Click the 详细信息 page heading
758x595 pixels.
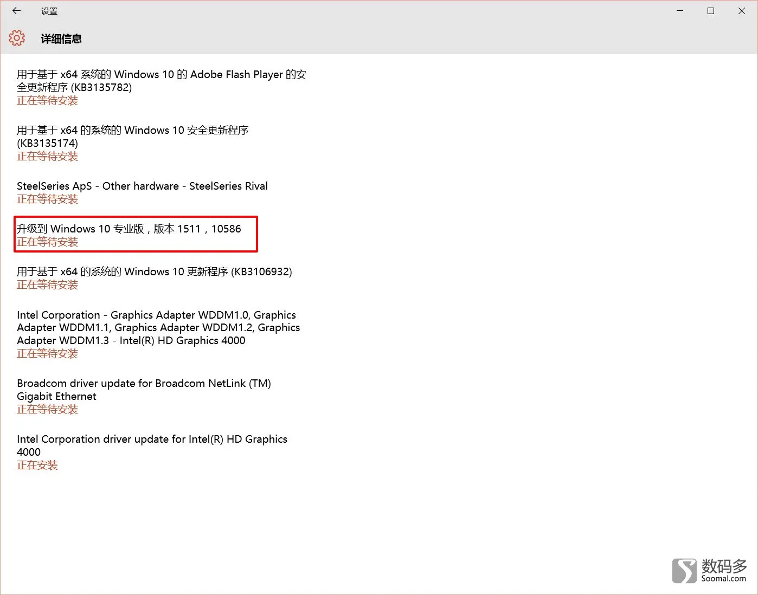click(61, 38)
